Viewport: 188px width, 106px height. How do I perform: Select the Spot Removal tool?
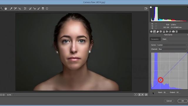[30, 9]
